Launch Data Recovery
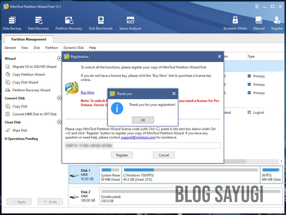This screenshot has height=215, width=286. pos(38,22)
